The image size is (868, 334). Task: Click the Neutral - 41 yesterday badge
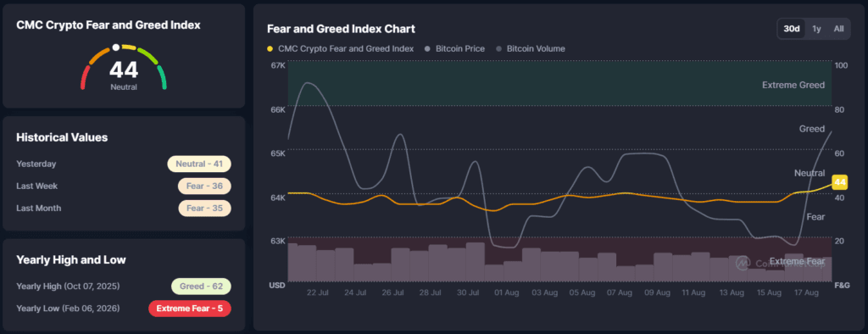tap(199, 164)
